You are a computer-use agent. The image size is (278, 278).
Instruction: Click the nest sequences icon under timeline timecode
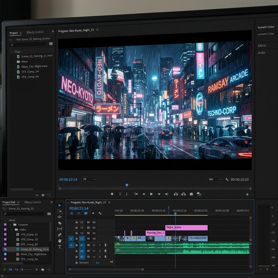pos(72,213)
